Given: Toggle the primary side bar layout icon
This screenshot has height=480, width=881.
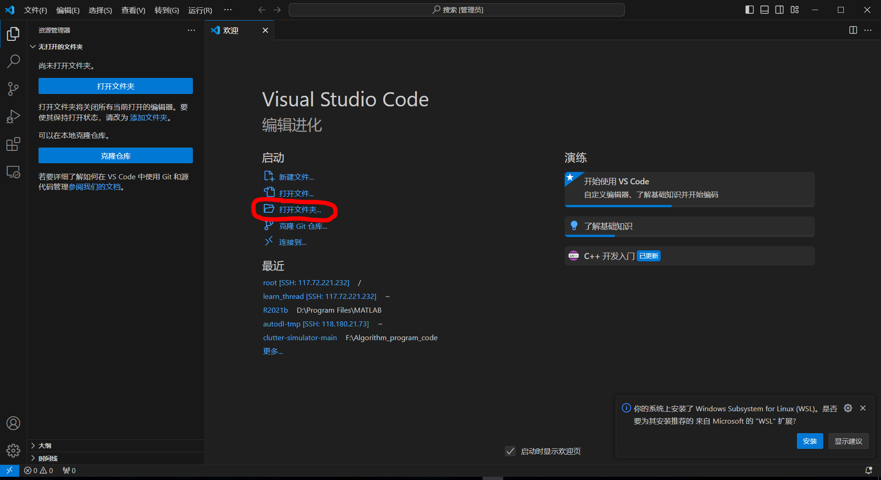Looking at the screenshot, I should tap(749, 10).
